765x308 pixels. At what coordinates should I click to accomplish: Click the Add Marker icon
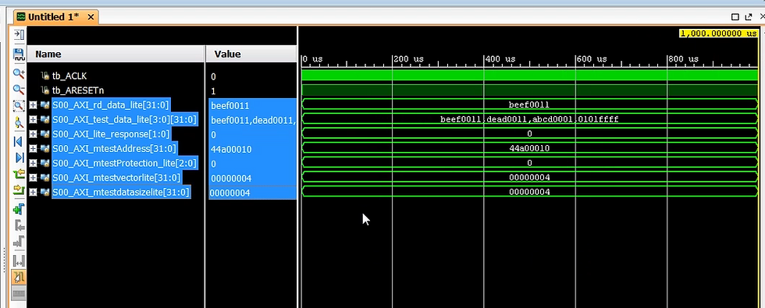[x=19, y=210]
